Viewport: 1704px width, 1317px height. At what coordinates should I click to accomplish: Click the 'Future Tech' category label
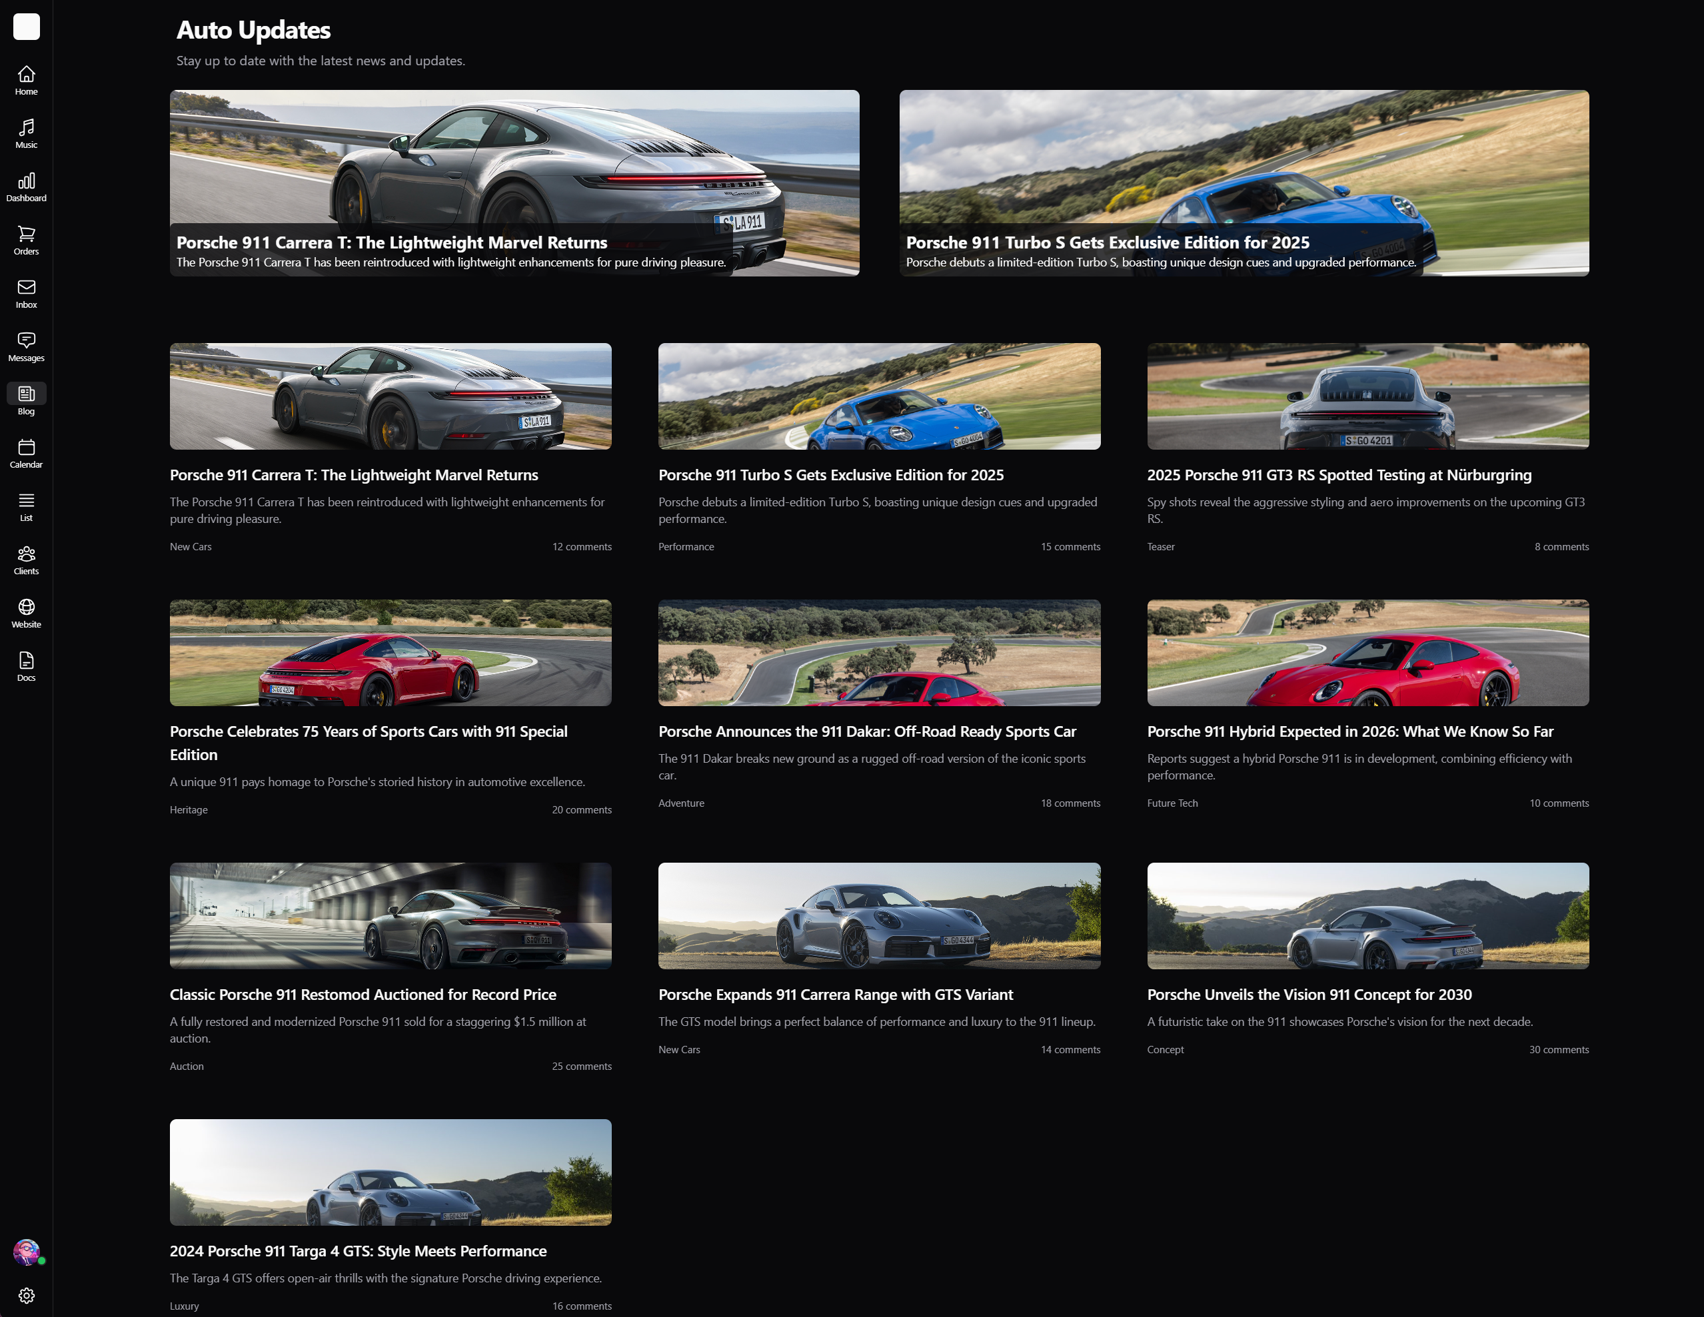tap(1172, 803)
